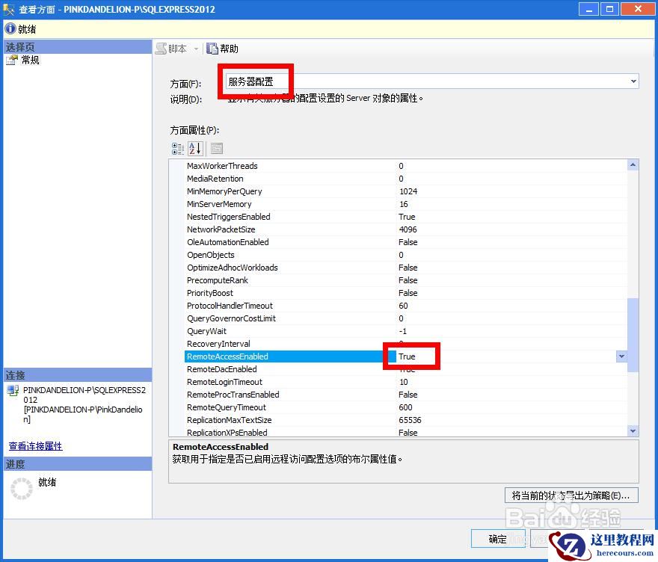The image size is (658, 562).
Task: Select the OleAutomationEnabled property
Action: tap(228, 242)
